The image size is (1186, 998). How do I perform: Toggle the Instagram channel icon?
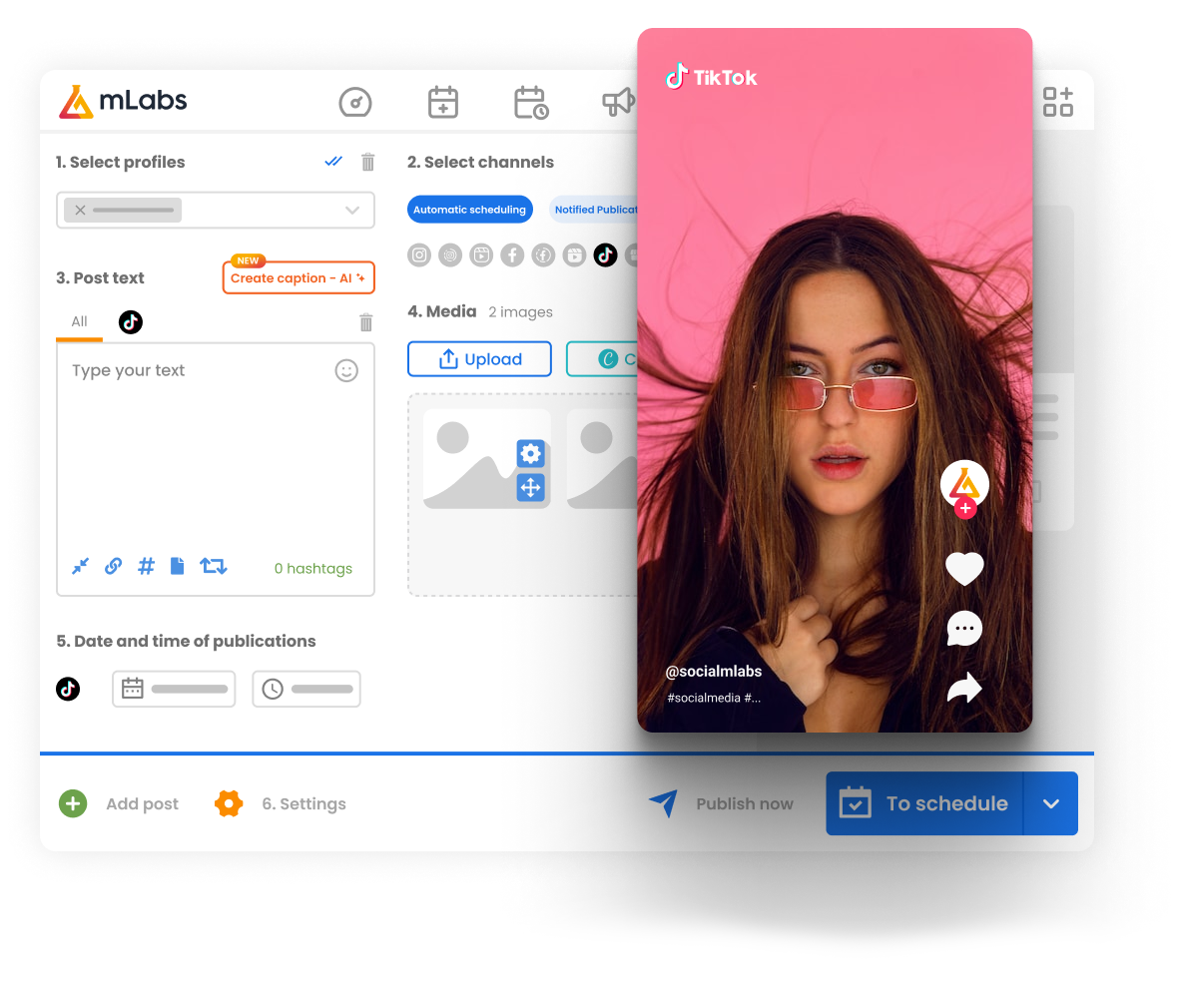420,255
